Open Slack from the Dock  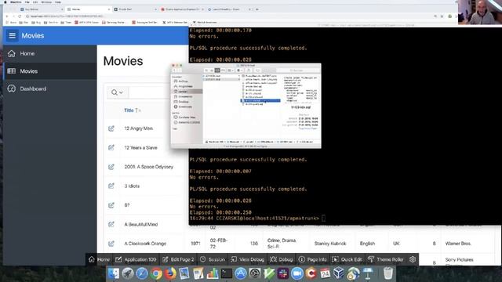pyautogui.click(x=283, y=273)
